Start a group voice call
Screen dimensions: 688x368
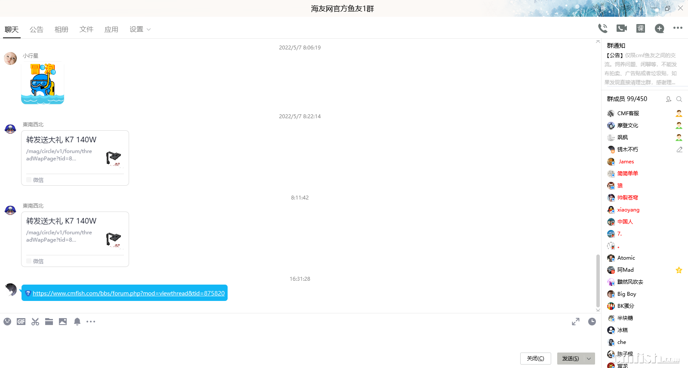pos(603,28)
